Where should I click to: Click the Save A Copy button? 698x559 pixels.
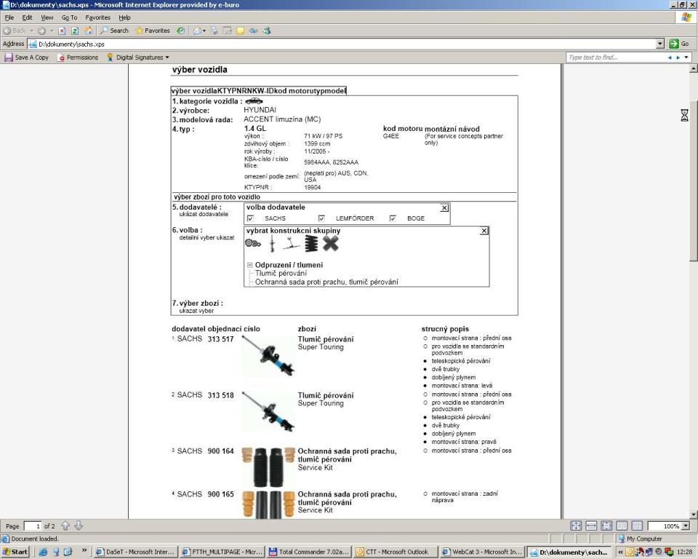tap(26, 58)
